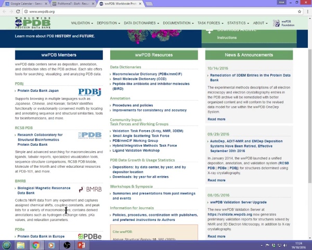Viewport: 312px width, 250px height.
Task: Switch to the Poliformat browser tab
Action: pyautogui.click(x=72, y=4)
